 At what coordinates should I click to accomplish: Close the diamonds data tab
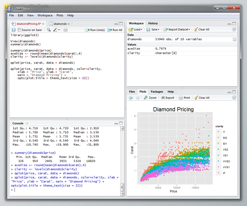(x=69, y=24)
